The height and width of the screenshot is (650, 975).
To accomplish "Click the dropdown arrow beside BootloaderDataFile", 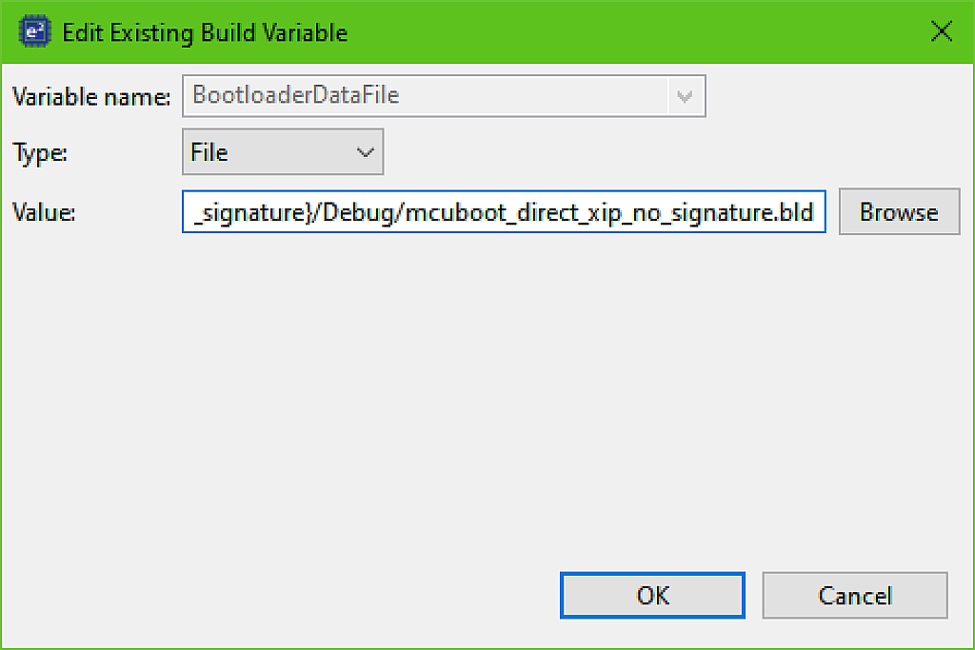I will point(685,96).
